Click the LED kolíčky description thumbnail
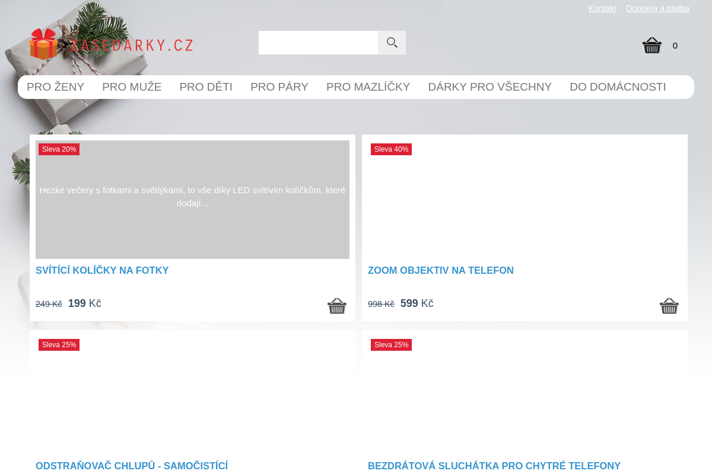 pos(192,200)
